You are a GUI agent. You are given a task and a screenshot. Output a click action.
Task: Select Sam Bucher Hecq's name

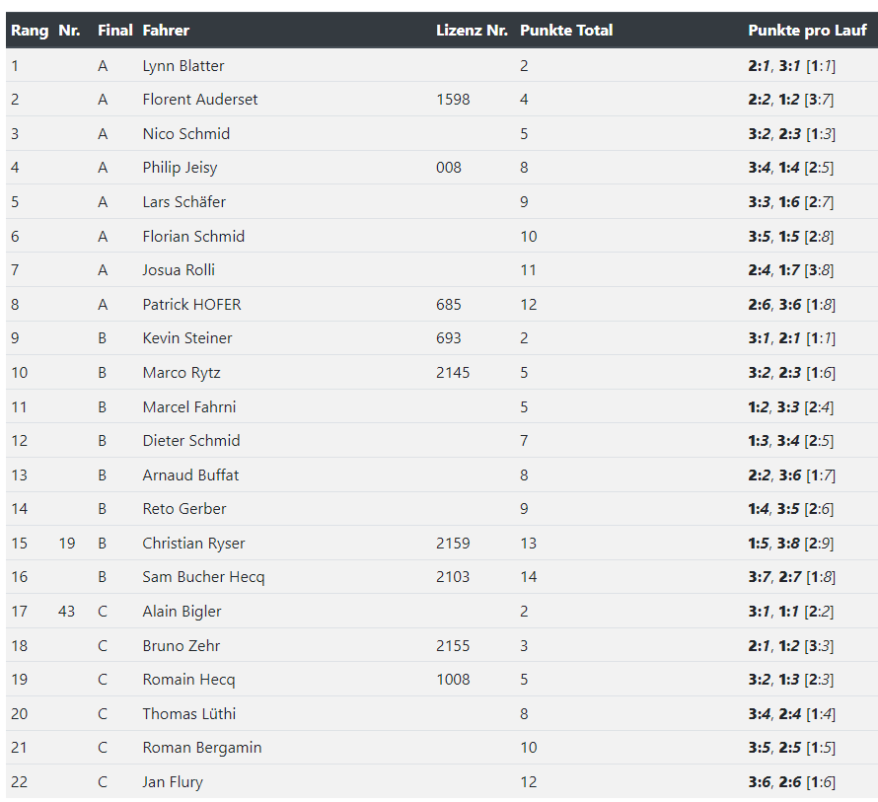point(203,577)
